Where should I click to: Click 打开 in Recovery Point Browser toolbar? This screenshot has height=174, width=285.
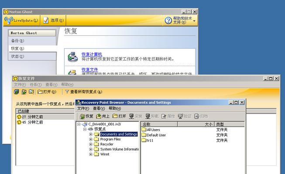(119, 116)
